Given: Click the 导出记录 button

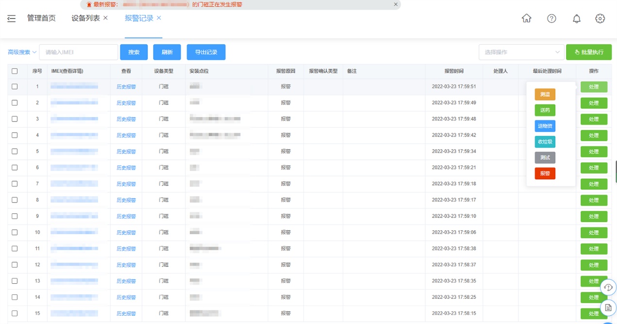Looking at the screenshot, I should tap(206, 52).
